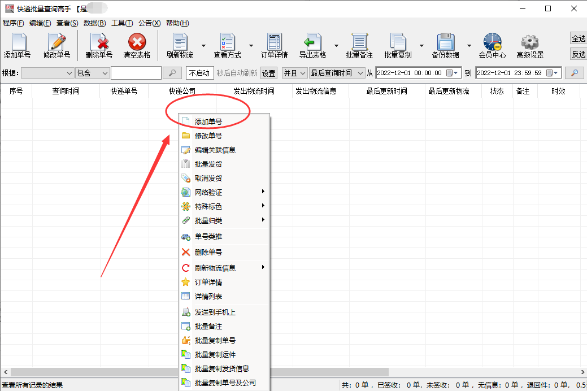Open the 刷新物流 dropdown arrow
The height and width of the screenshot is (391, 587).
203,46
